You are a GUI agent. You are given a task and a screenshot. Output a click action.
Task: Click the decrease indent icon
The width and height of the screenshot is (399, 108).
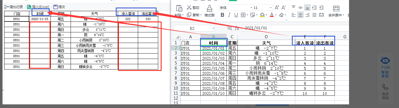[314, 8]
